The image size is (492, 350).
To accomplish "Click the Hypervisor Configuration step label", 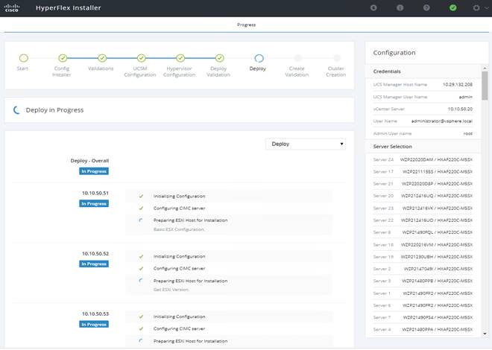I will (x=179, y=71).
